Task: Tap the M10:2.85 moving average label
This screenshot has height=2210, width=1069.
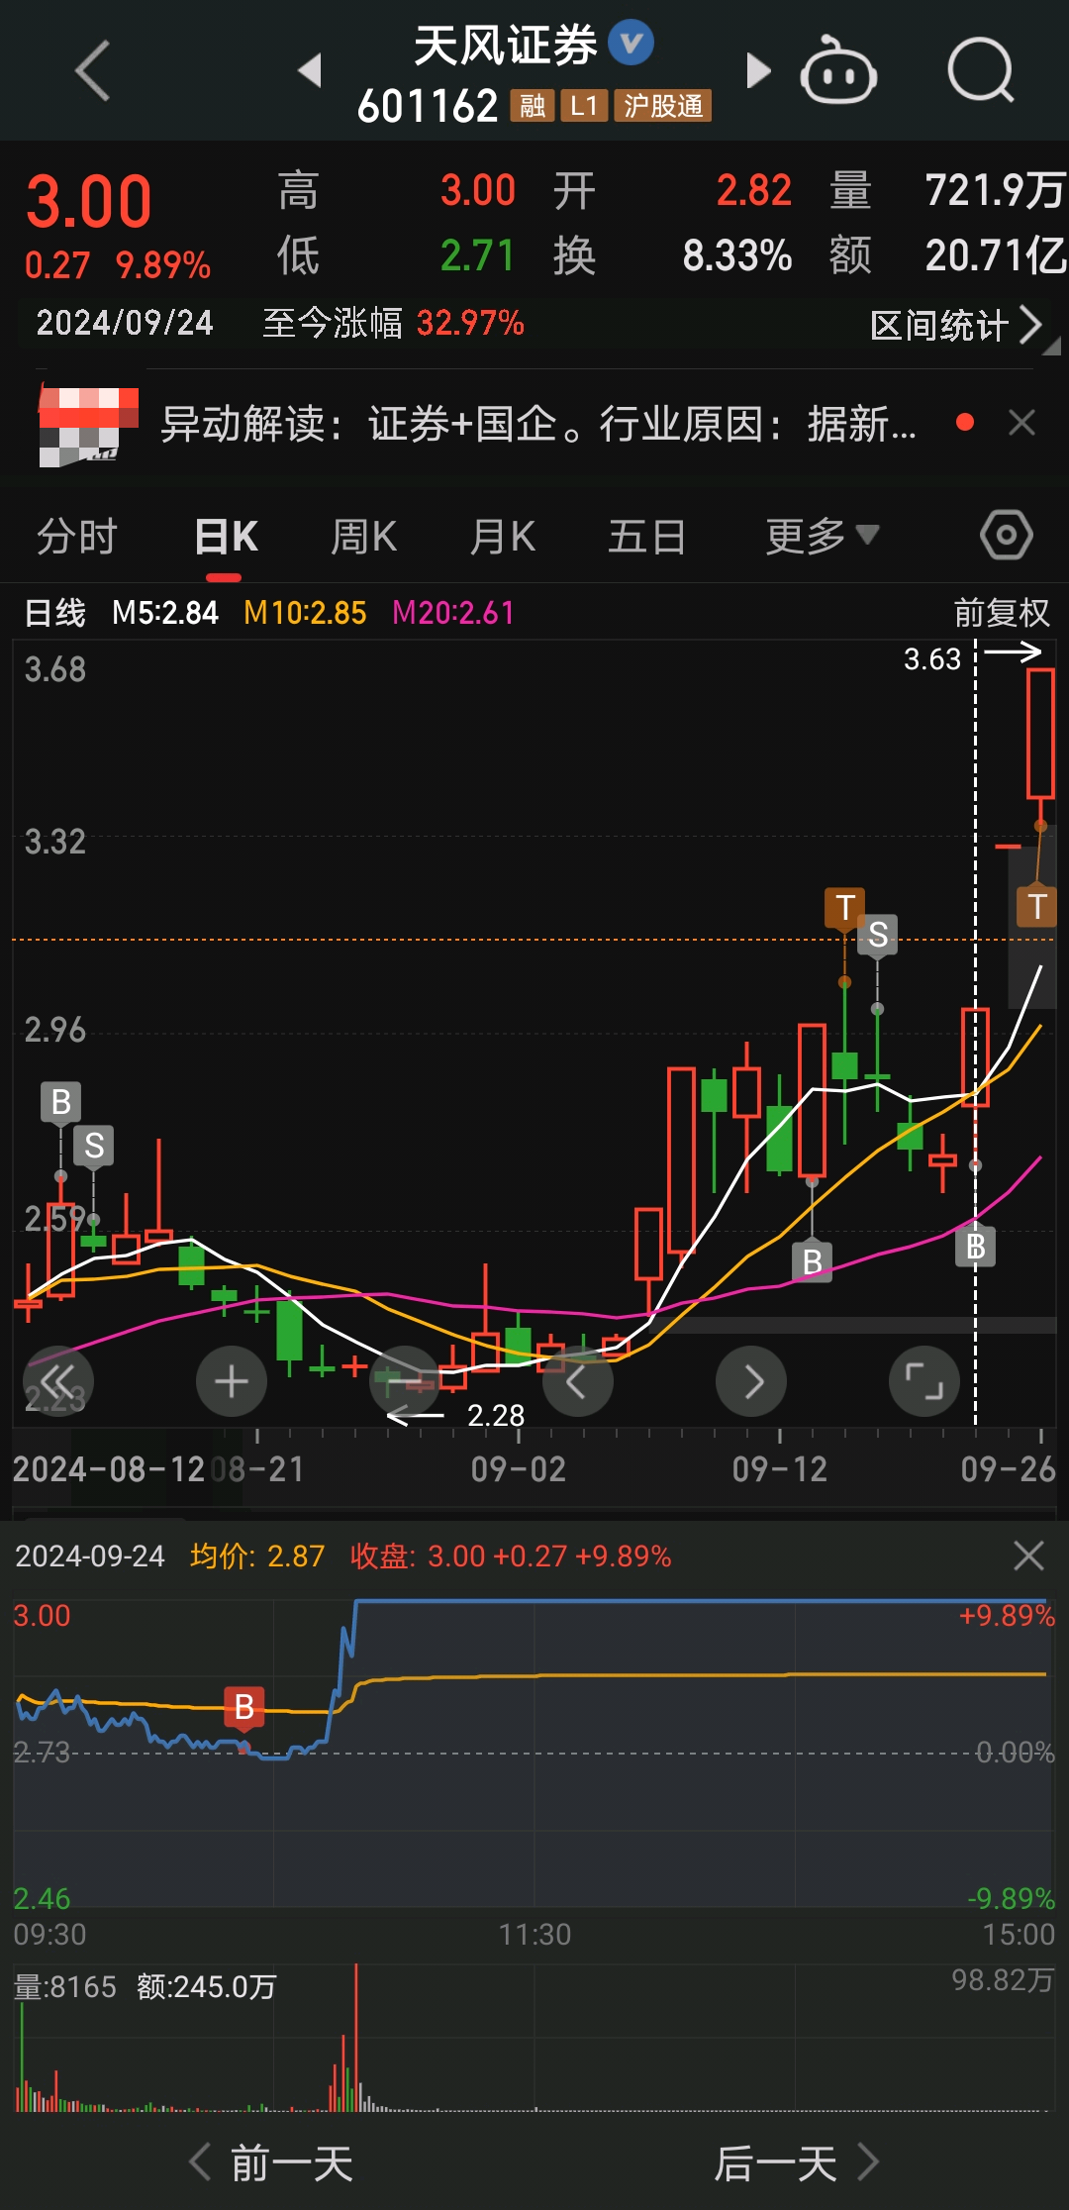Action: coord(305,613)
